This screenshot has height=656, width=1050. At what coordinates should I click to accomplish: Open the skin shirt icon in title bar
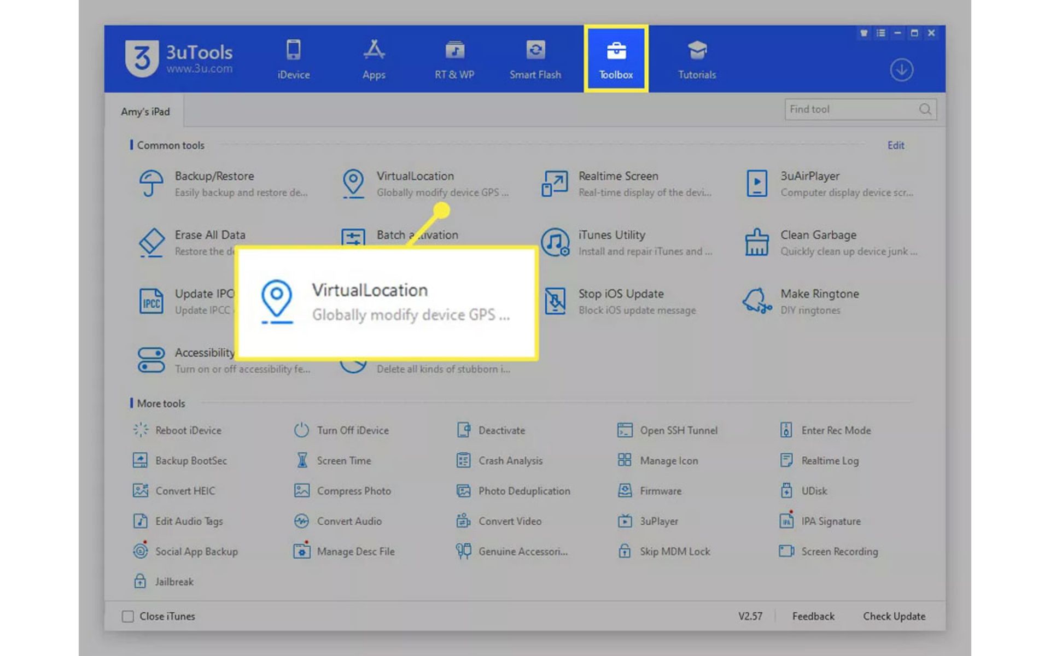coord(864,33)
